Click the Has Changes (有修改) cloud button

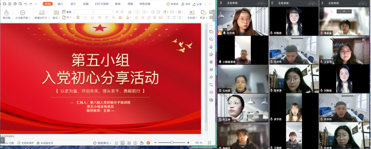[x=172, y=4]
